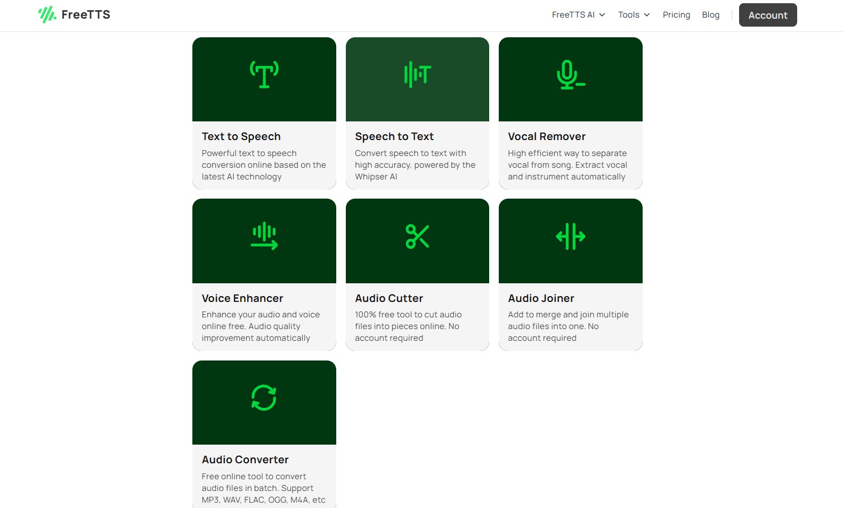This screenshot has height=508, width=843.
Task: Click '100% free tool to cut audio' description
Action: pyautogui.click(x=408, y=326)
